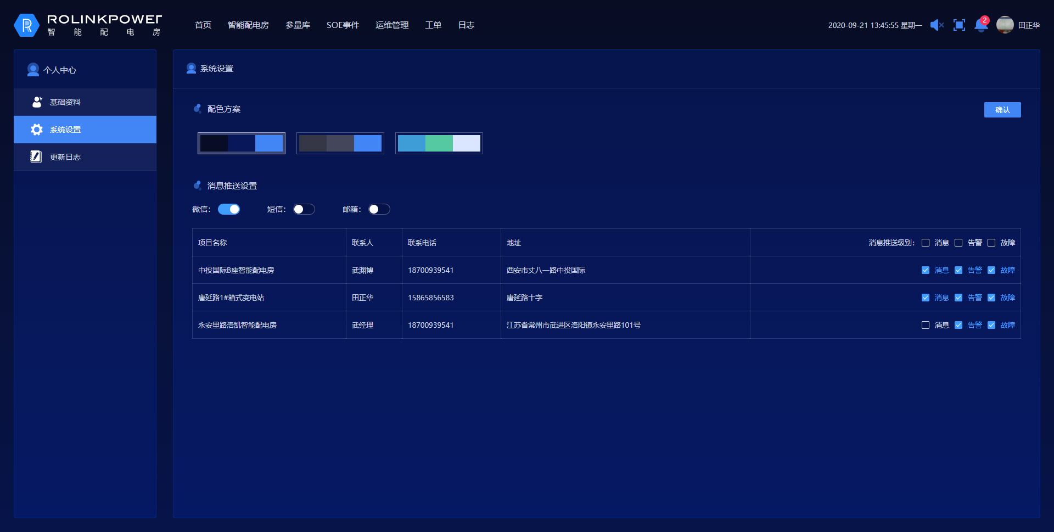
Task: Choose the gray and blue color scheme
Action: click(x=340, y=143)
